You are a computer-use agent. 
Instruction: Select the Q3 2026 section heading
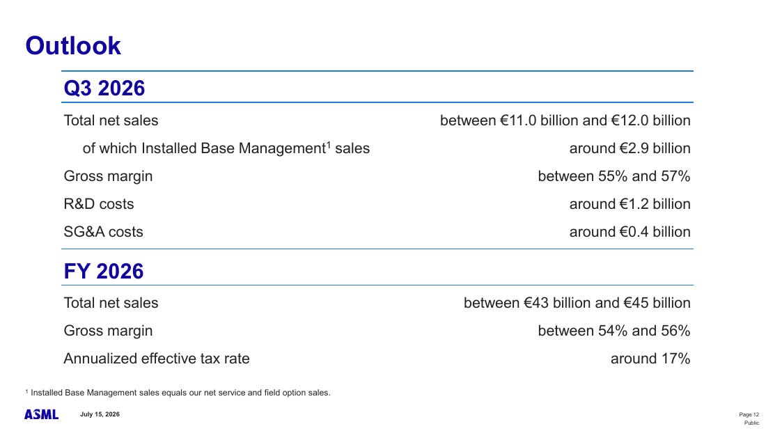point(104,88)
